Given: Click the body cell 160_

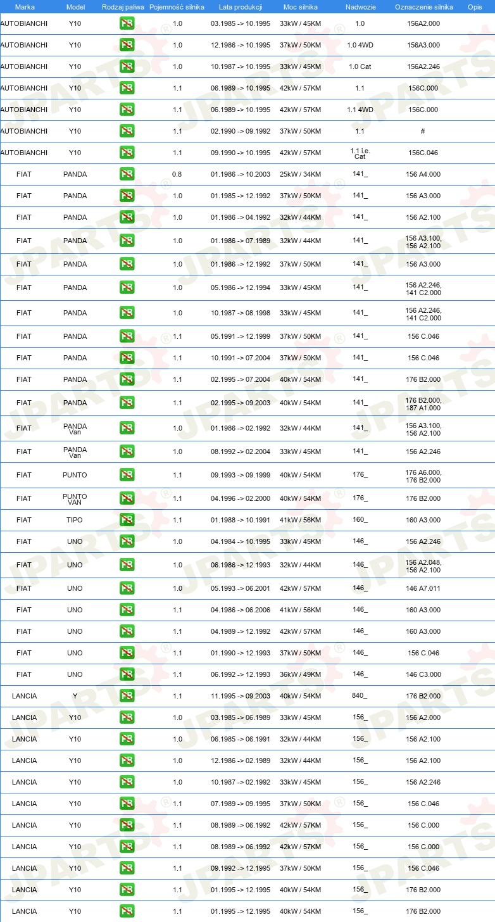Looking at the screenshot, I should click(x=360, y=520).
